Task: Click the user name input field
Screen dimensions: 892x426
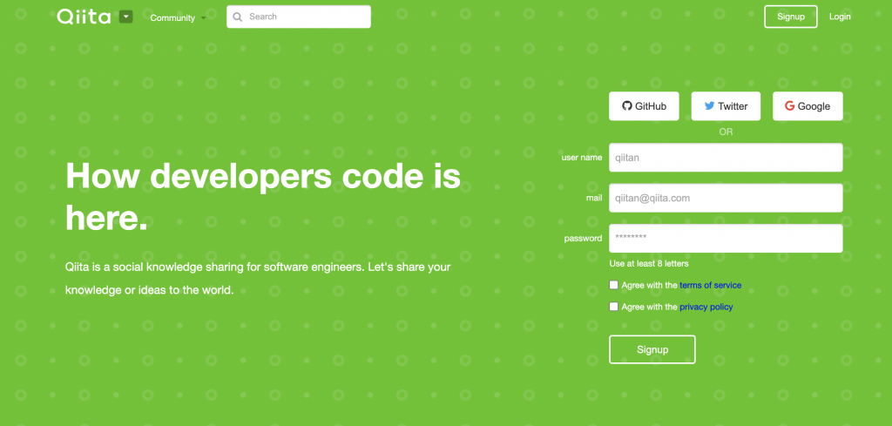Action: [x=726, y=158]
